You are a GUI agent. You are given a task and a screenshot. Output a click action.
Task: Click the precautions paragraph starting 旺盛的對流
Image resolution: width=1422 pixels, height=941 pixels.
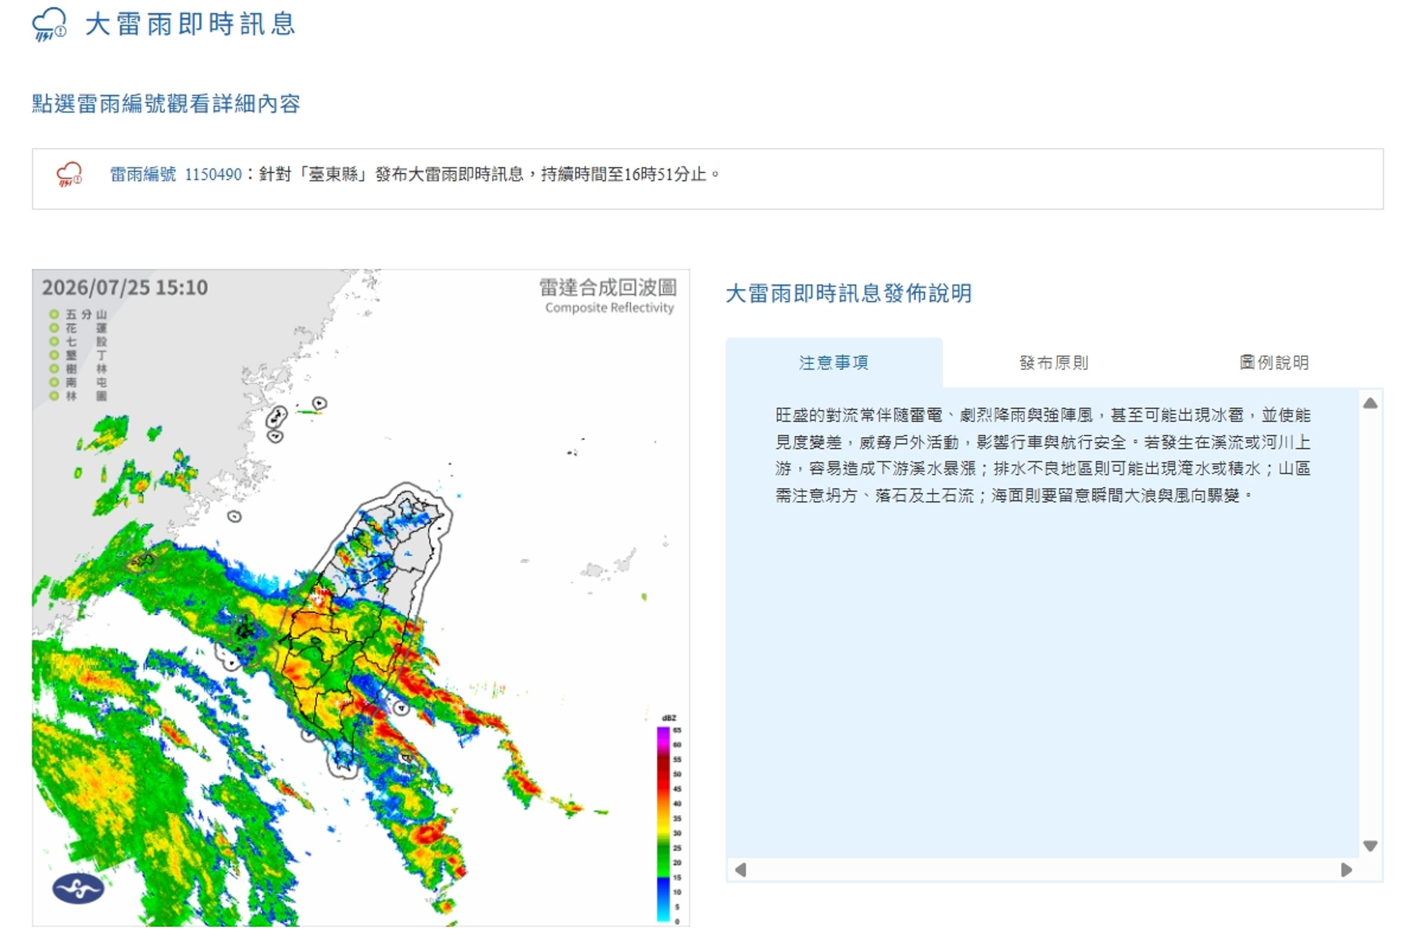(1043, 455)
